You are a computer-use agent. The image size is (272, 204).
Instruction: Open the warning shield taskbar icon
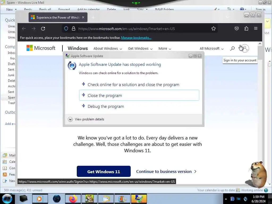tap(139, 199)
